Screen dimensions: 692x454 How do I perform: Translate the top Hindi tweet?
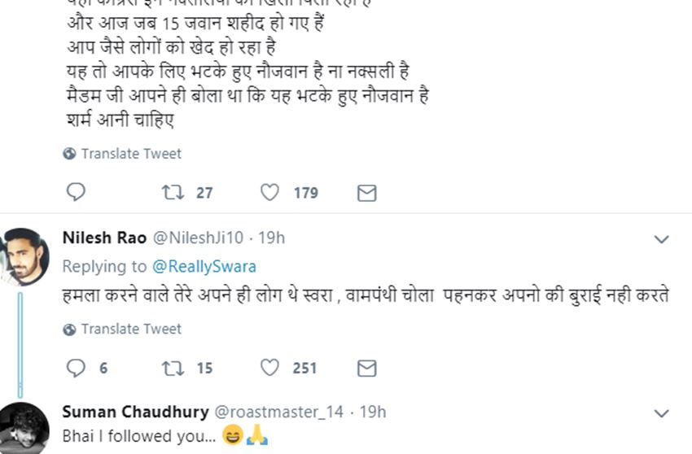click(130, 154)
